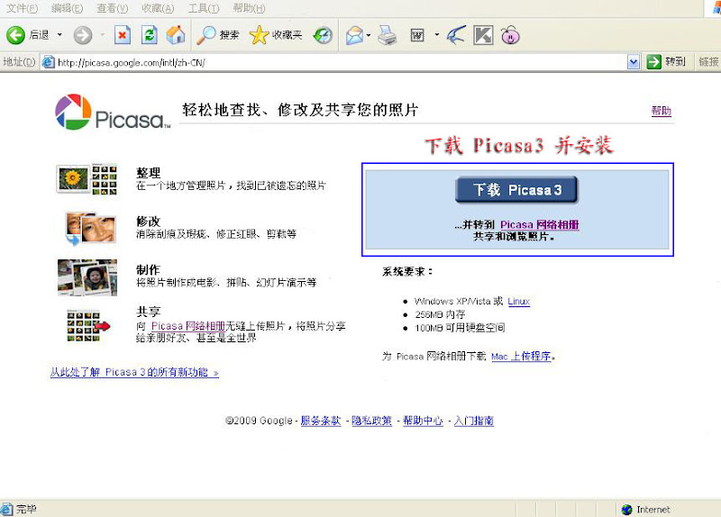Click the photo grid 共享 thumbnail with red arrow

tap(88, 326)
